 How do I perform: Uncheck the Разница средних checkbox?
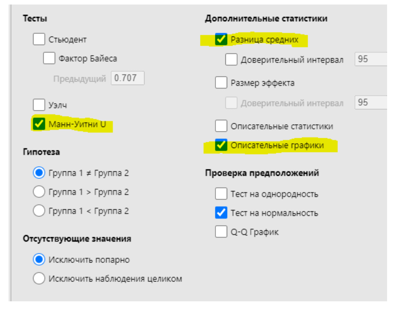tap(221, 39)
